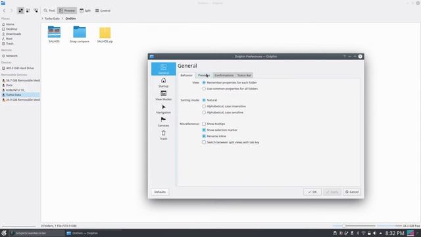Open the 58.7 GiB Removable Media device
Screen dimensions: 421x237
[x=20, y=80]
